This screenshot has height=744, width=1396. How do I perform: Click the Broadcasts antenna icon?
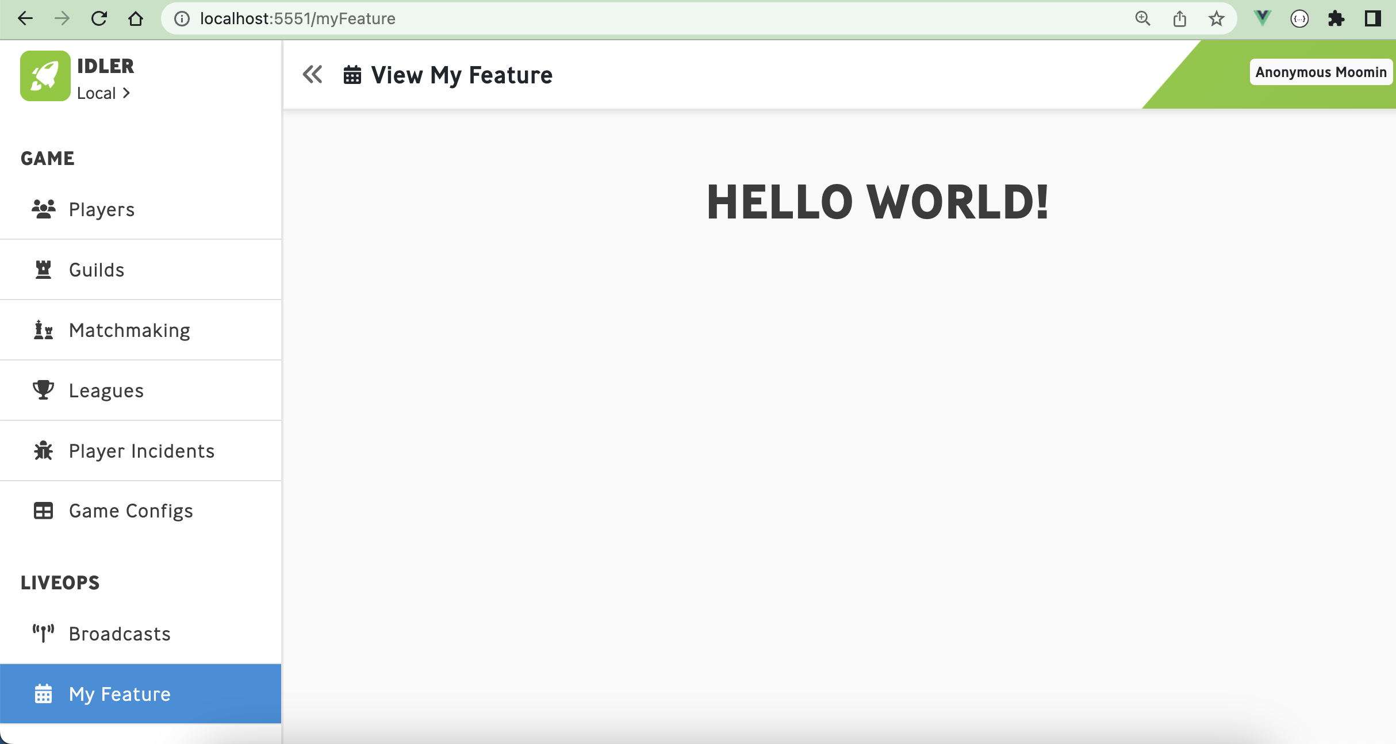43,634
